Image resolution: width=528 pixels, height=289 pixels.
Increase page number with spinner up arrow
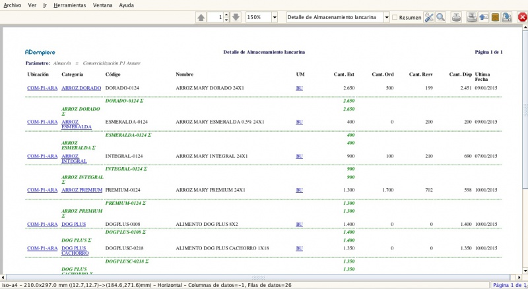pos(226,14)
